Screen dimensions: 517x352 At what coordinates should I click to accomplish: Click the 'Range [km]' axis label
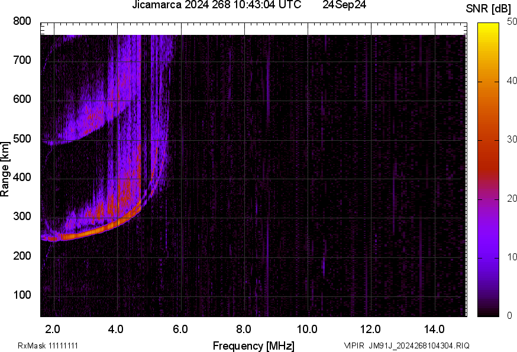5,169
